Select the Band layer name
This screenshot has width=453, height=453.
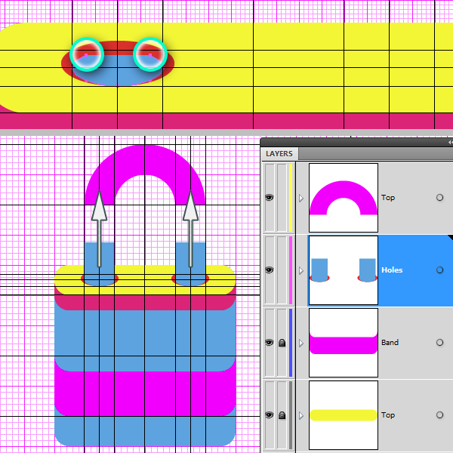(390, 343)
